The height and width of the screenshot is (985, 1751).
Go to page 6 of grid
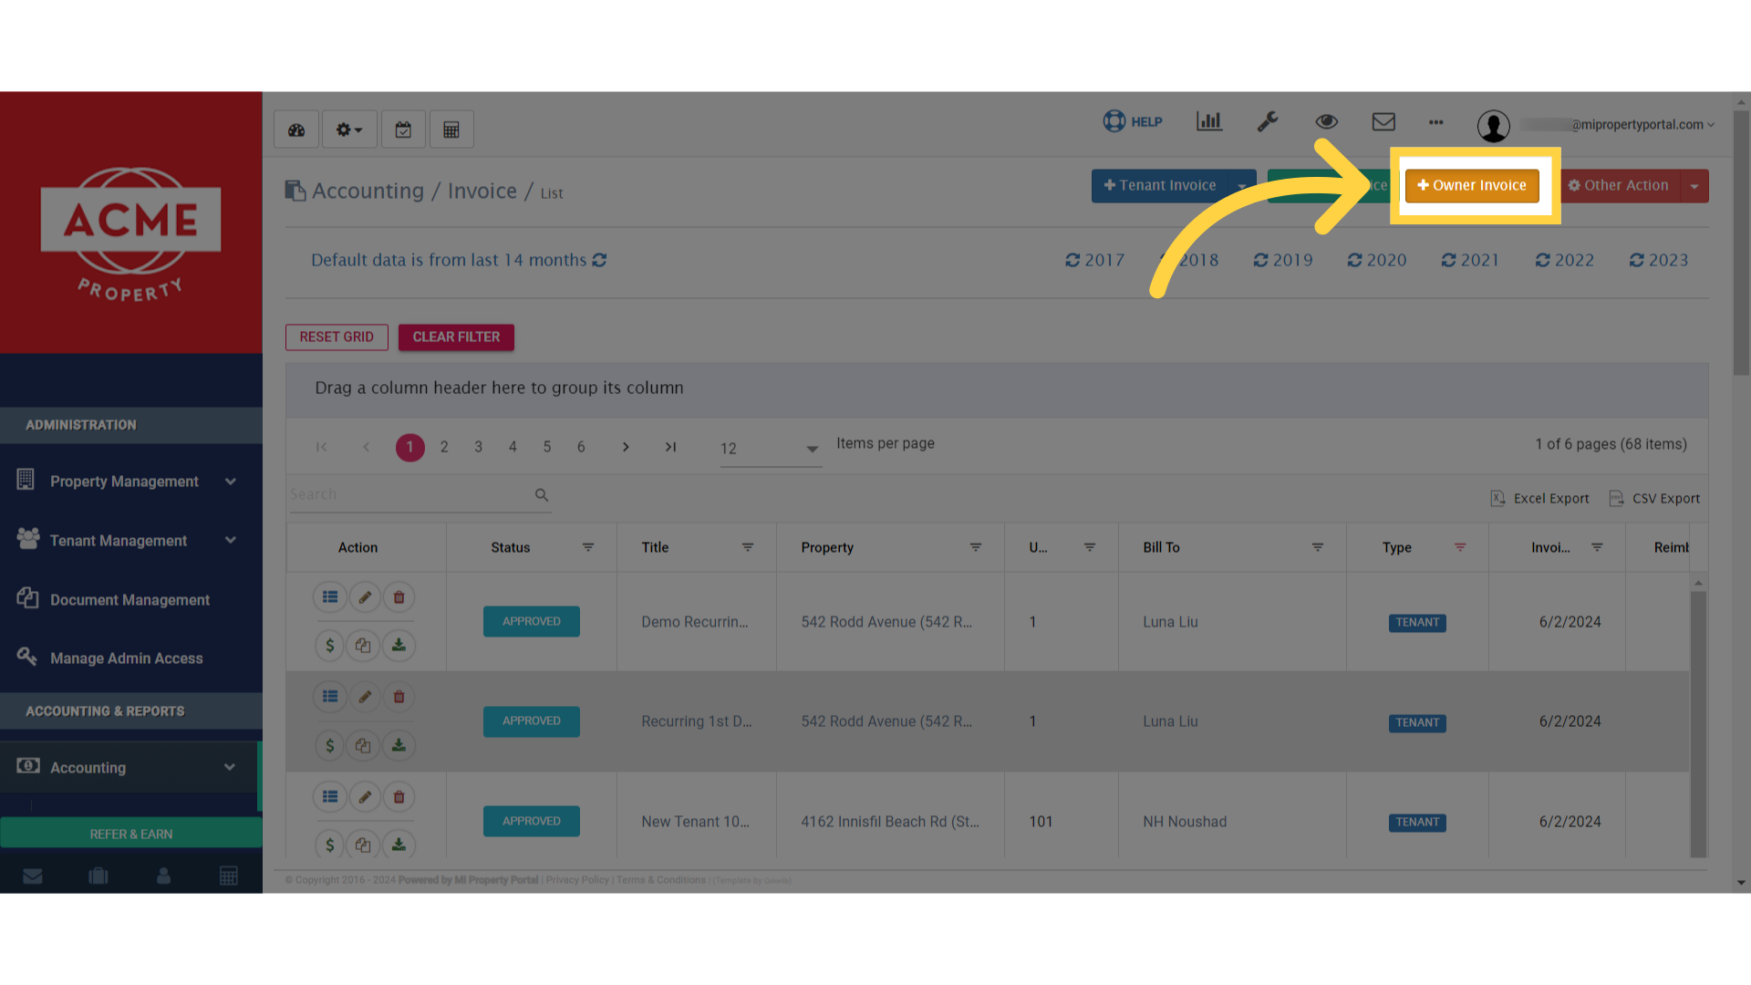(581, 447)
